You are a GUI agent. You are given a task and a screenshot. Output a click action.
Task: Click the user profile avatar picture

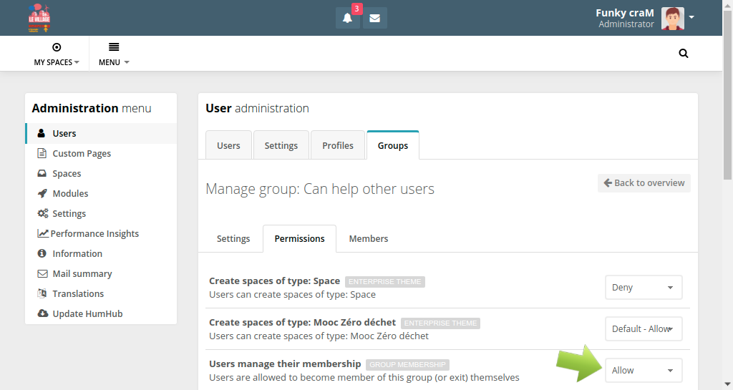tap(672, 19)
